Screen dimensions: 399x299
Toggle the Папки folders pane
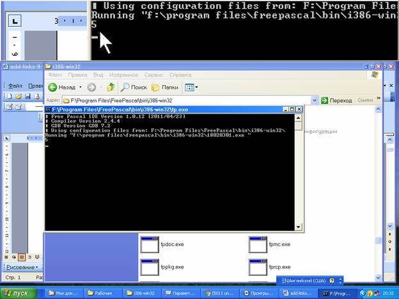click(164, 87)
